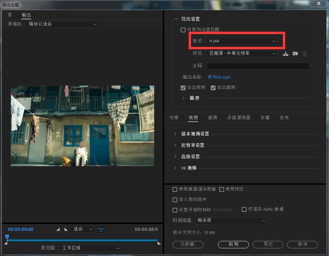Open the 预设 preset dropdown
Screen dimensions: 329x256
click(241, 54)
